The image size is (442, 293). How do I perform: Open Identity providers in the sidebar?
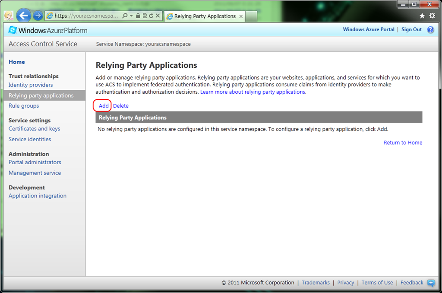[31, 85]
